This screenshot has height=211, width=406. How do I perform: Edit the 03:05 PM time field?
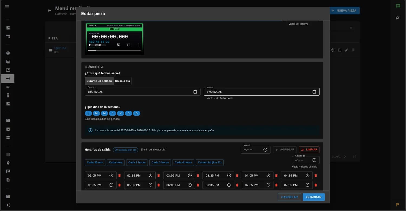pyautogui.click(x=179, y=176)
